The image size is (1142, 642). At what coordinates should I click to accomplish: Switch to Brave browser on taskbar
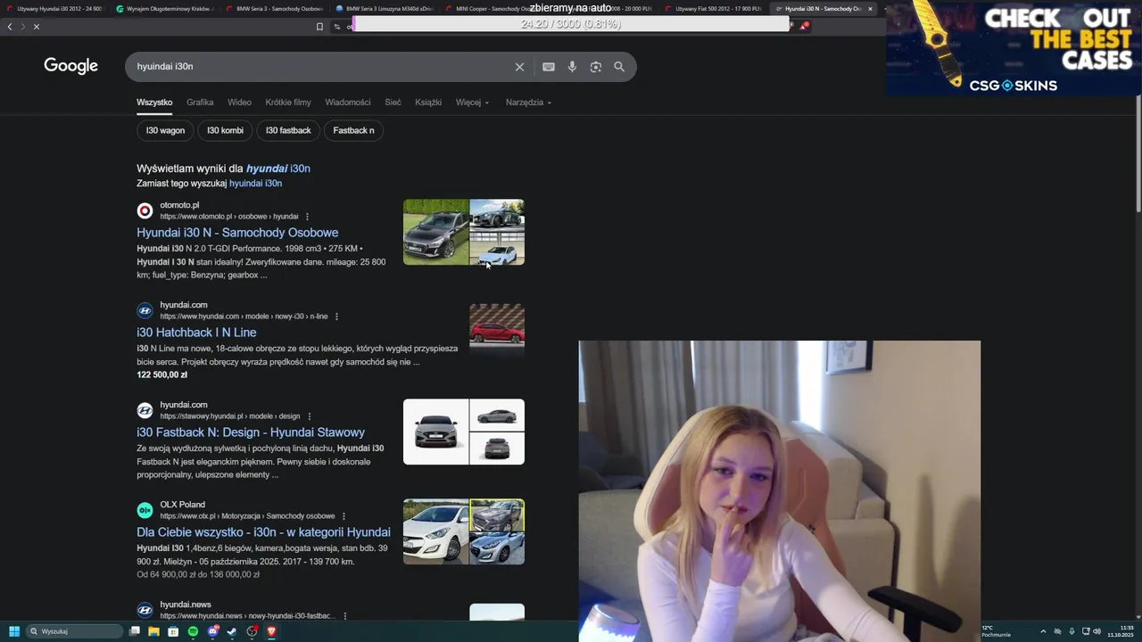pyautogui.click(x=272, y=631)
